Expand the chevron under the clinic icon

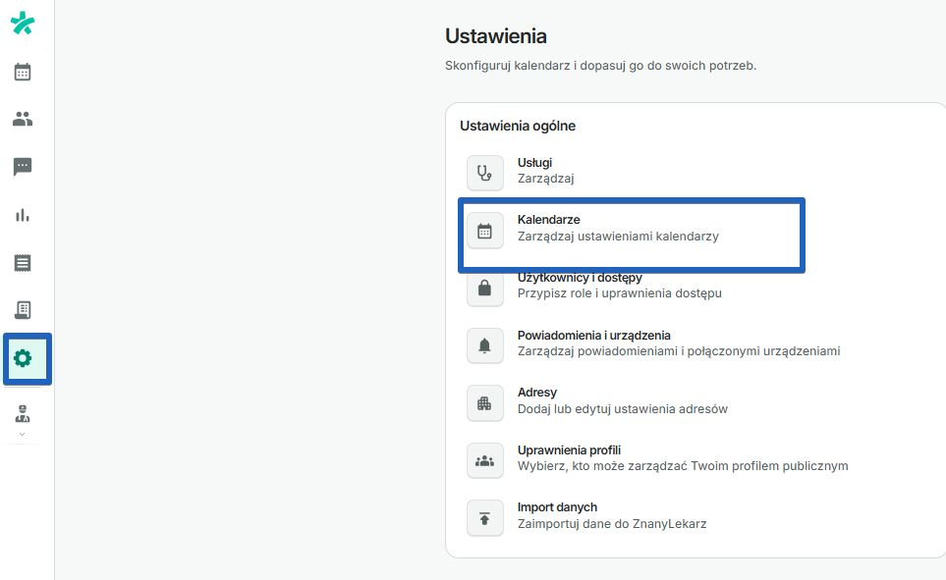[22, 433]
